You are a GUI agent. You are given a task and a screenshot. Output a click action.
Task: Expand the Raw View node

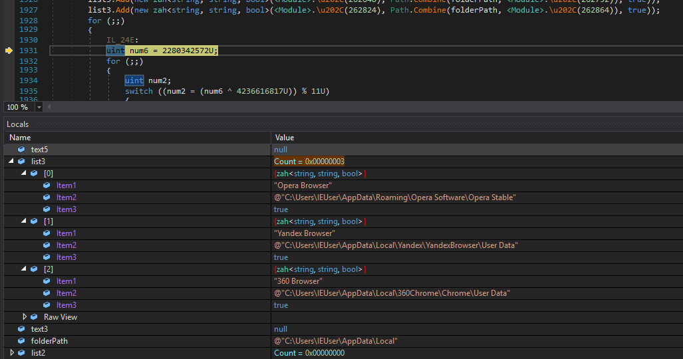coord(25,317)
